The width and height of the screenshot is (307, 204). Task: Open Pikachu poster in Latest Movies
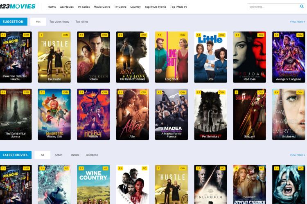[x=16, y=184]
